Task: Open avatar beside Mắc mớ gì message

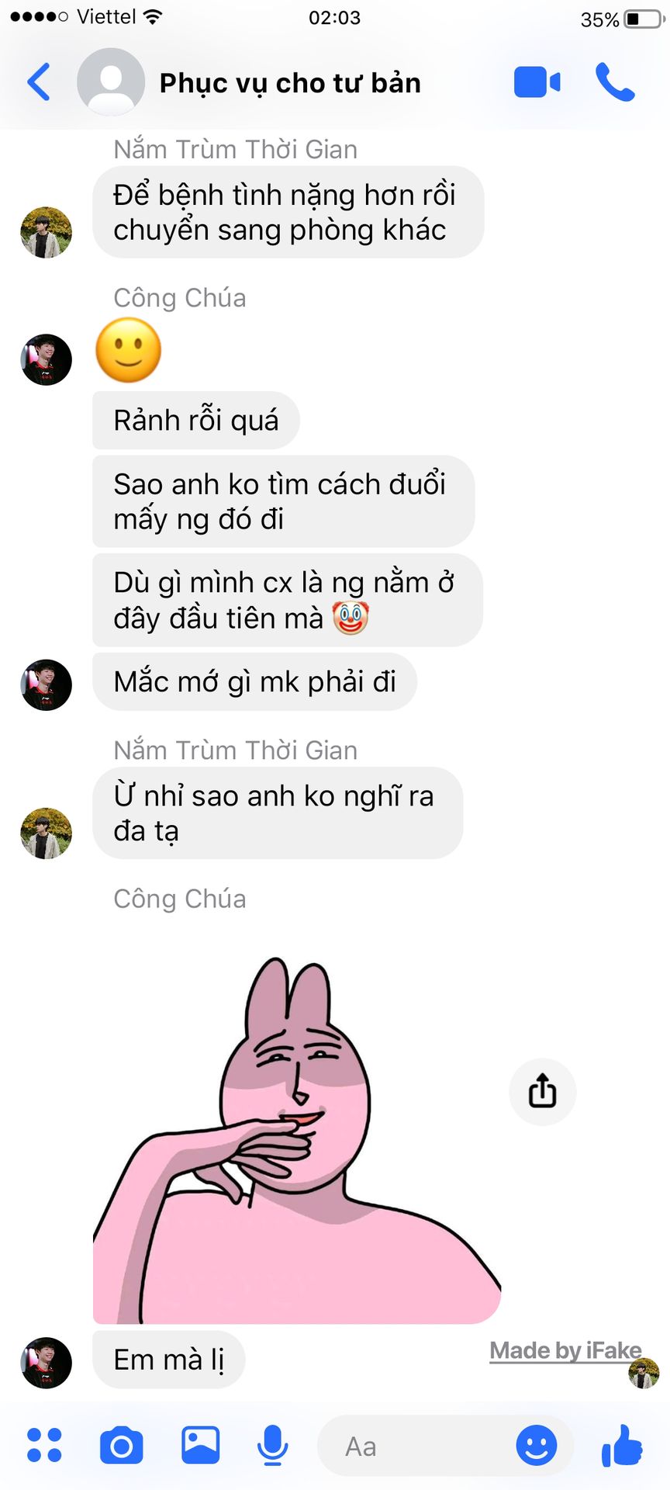Action: [x=46, y=685]
